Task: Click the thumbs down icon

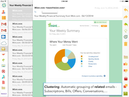Action: (x=126, y=71)
